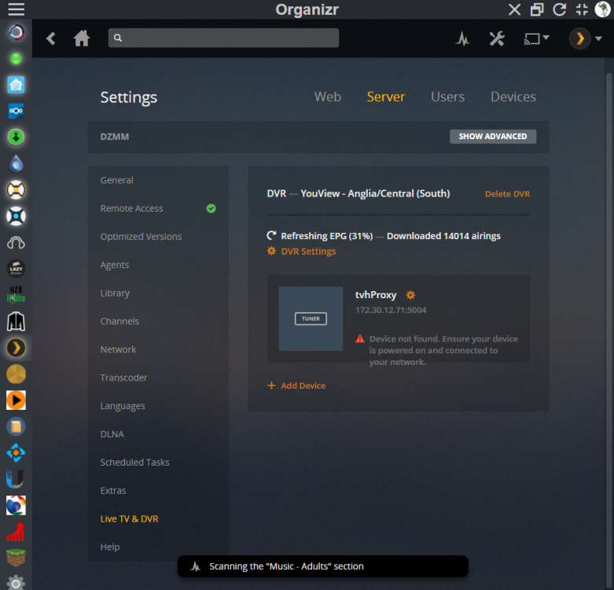This screenshot has height=590, width=614.
Task: Open the tvhProxy device gear settings
Action: 410,295
